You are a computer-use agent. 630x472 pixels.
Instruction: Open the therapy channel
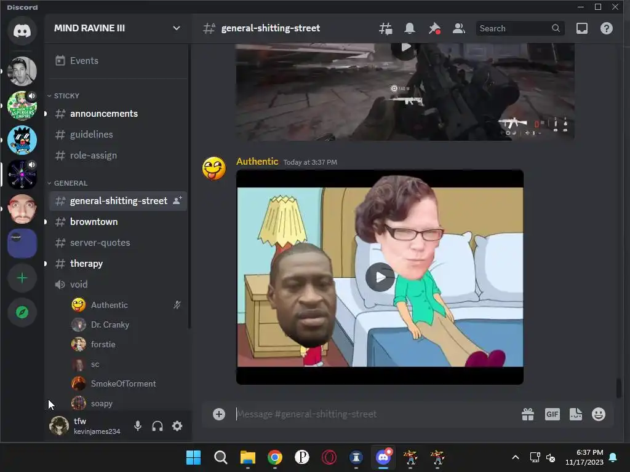coord(118,263)
